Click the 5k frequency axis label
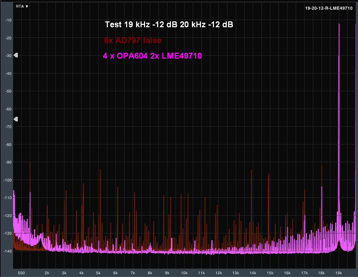 pyautogui.click(x=98, y=273)
